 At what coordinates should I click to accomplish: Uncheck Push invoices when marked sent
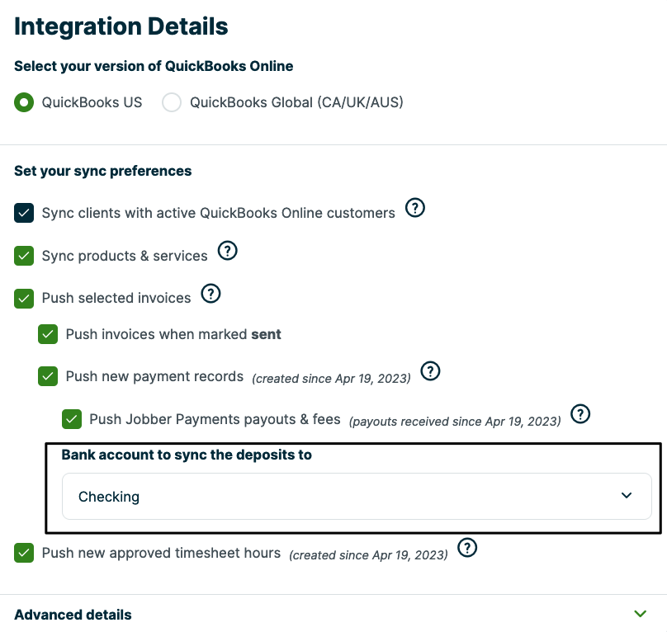pos(48,334)
